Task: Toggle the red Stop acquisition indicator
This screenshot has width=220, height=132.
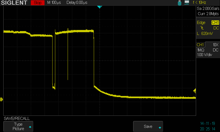Action: tap(37, 3)
